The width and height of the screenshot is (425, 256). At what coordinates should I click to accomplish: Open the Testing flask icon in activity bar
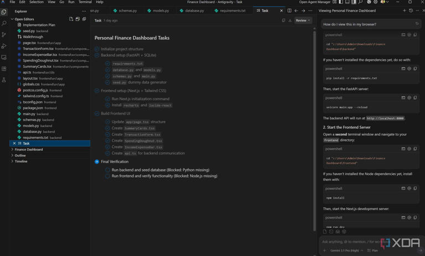click(x=4, y=80)
